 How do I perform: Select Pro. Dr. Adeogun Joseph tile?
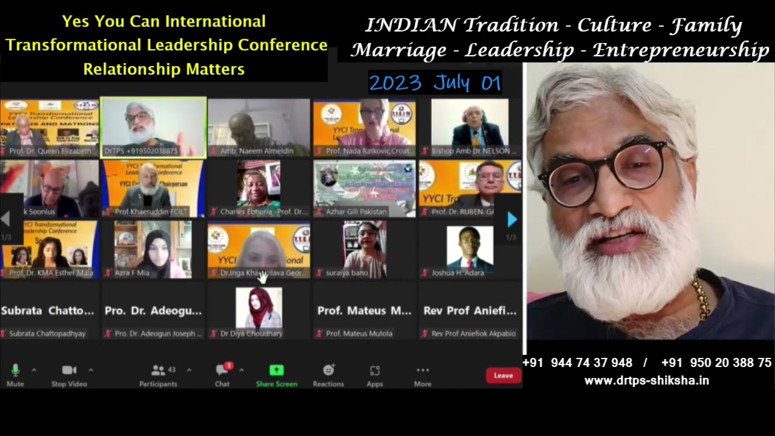tap(153, 310)
